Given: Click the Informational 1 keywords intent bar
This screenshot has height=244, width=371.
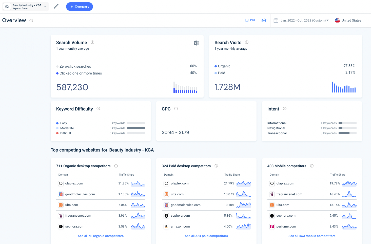Looking at the screenshot, I should click(x=347, y=123).
